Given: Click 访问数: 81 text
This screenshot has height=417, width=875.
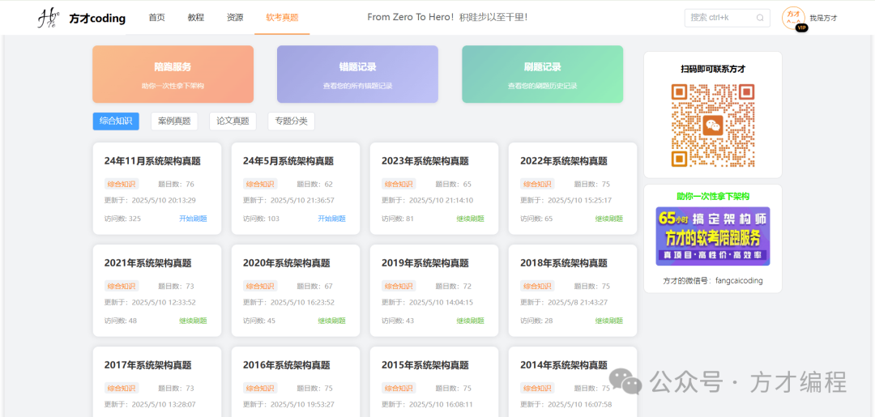Looking at the screenshot, I should [398, 219].
